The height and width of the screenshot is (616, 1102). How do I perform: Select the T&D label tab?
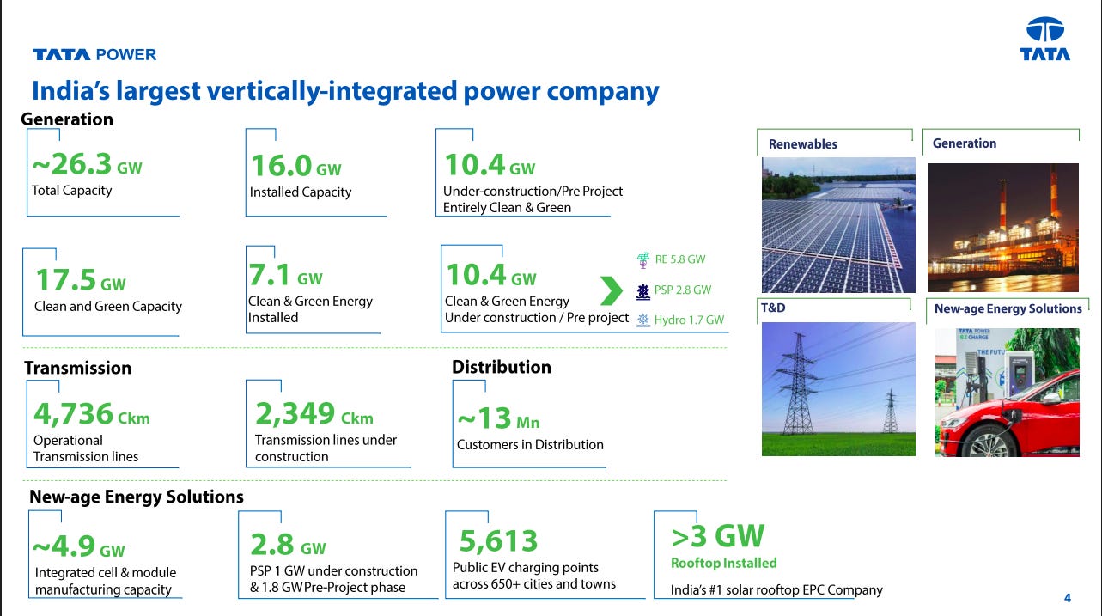point(774,308)
